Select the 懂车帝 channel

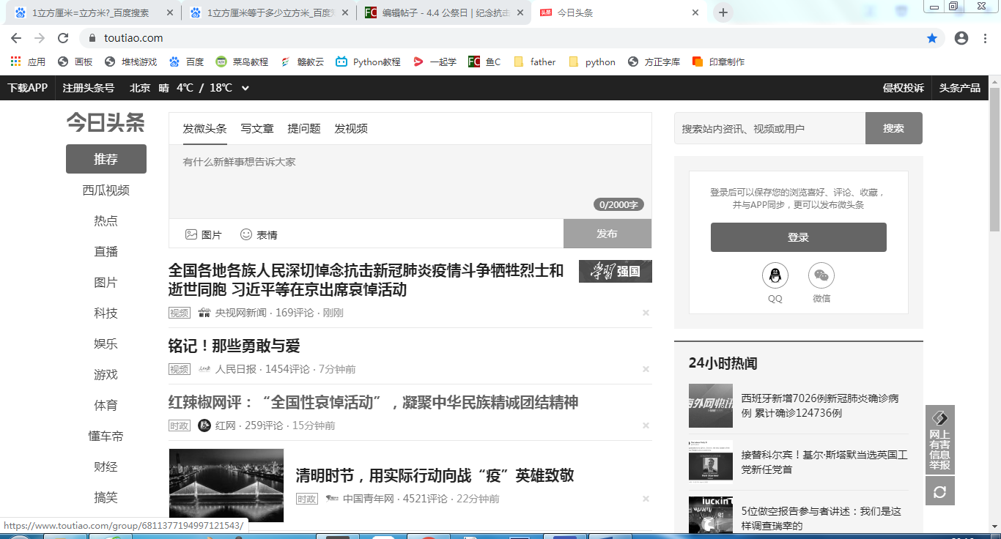(x=106, y=436)
